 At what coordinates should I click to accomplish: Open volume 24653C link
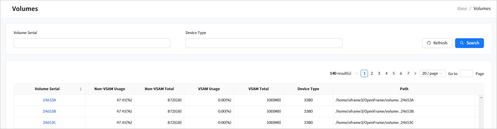coord(49,123)
